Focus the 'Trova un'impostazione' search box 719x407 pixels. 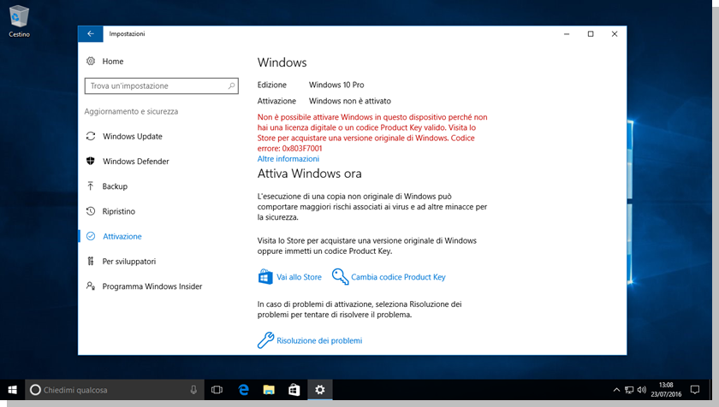click(162, 86)
